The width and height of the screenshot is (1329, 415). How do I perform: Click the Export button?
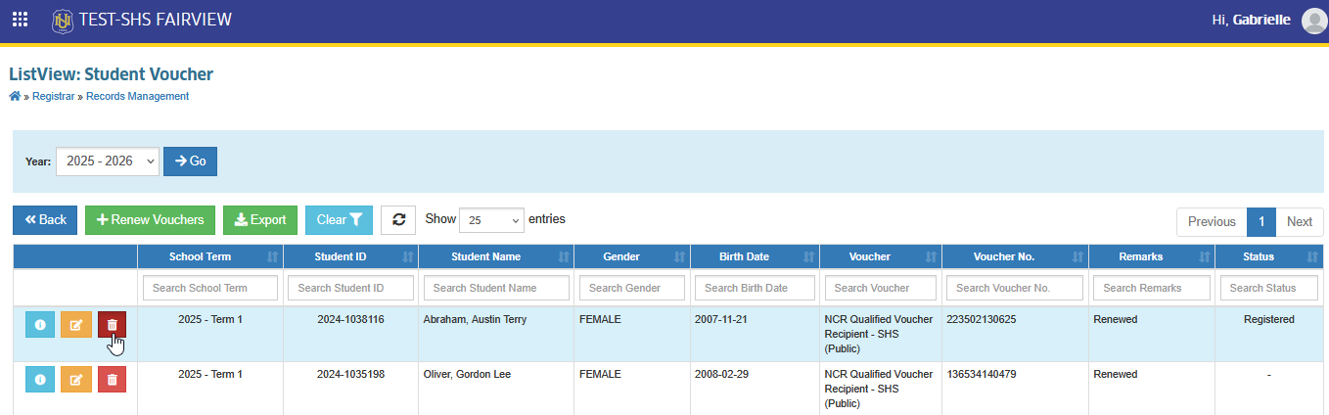point(260,220)
